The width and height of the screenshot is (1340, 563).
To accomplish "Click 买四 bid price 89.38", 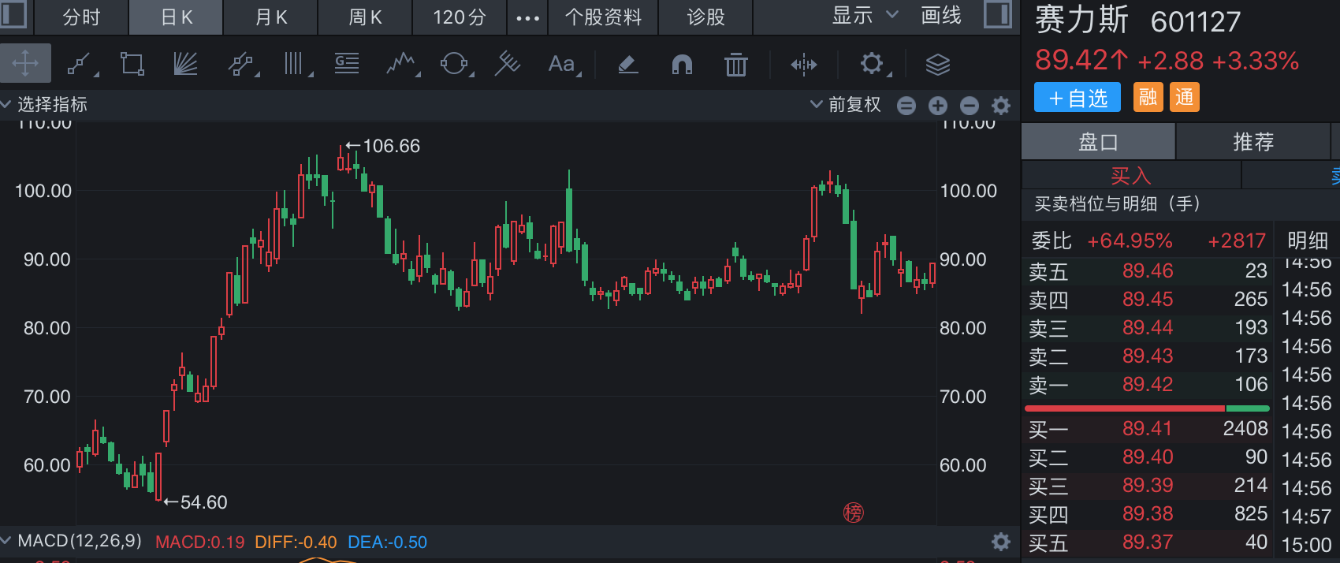I will pos(1148,514).
